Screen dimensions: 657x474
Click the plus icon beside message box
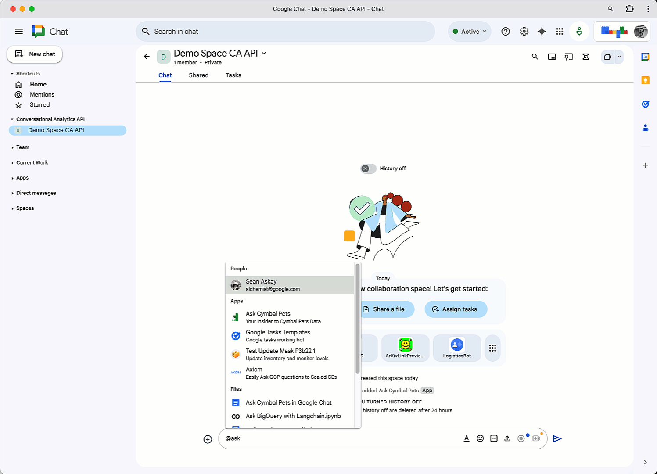(x=208, y=439)
